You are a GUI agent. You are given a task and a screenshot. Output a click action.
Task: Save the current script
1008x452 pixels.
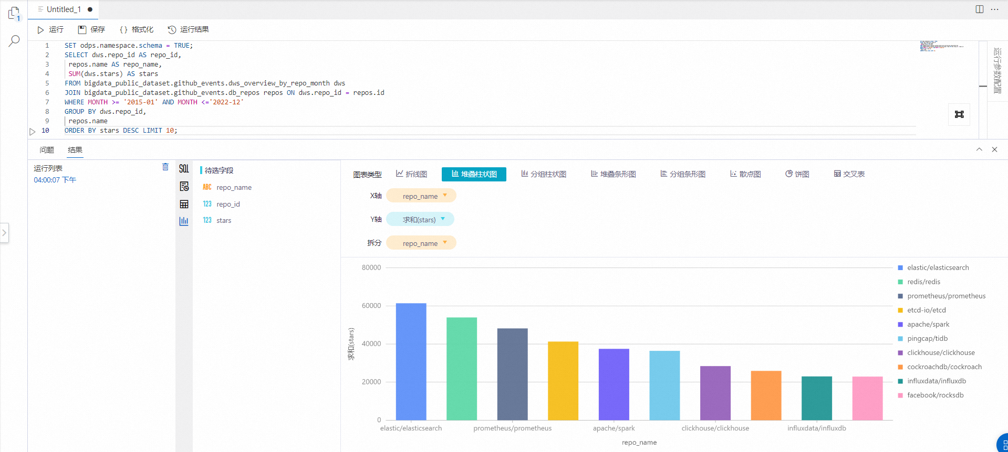point(91,29)
